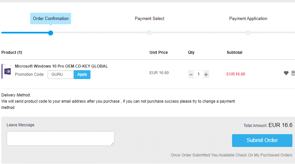This screenshot has width=295, height=164.
Task: Add product to wishlist with heart icon
Action: point(286,73)
